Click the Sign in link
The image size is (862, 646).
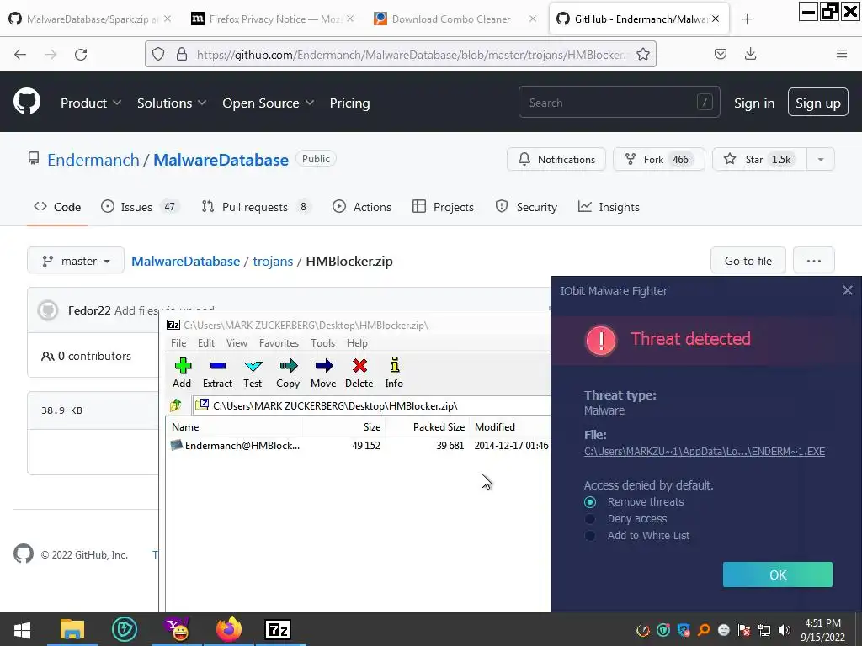(754, 103)
